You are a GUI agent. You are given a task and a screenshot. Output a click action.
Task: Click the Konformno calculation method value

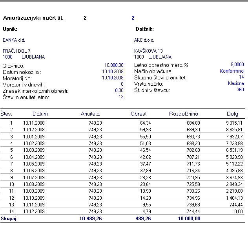point(232,71)
